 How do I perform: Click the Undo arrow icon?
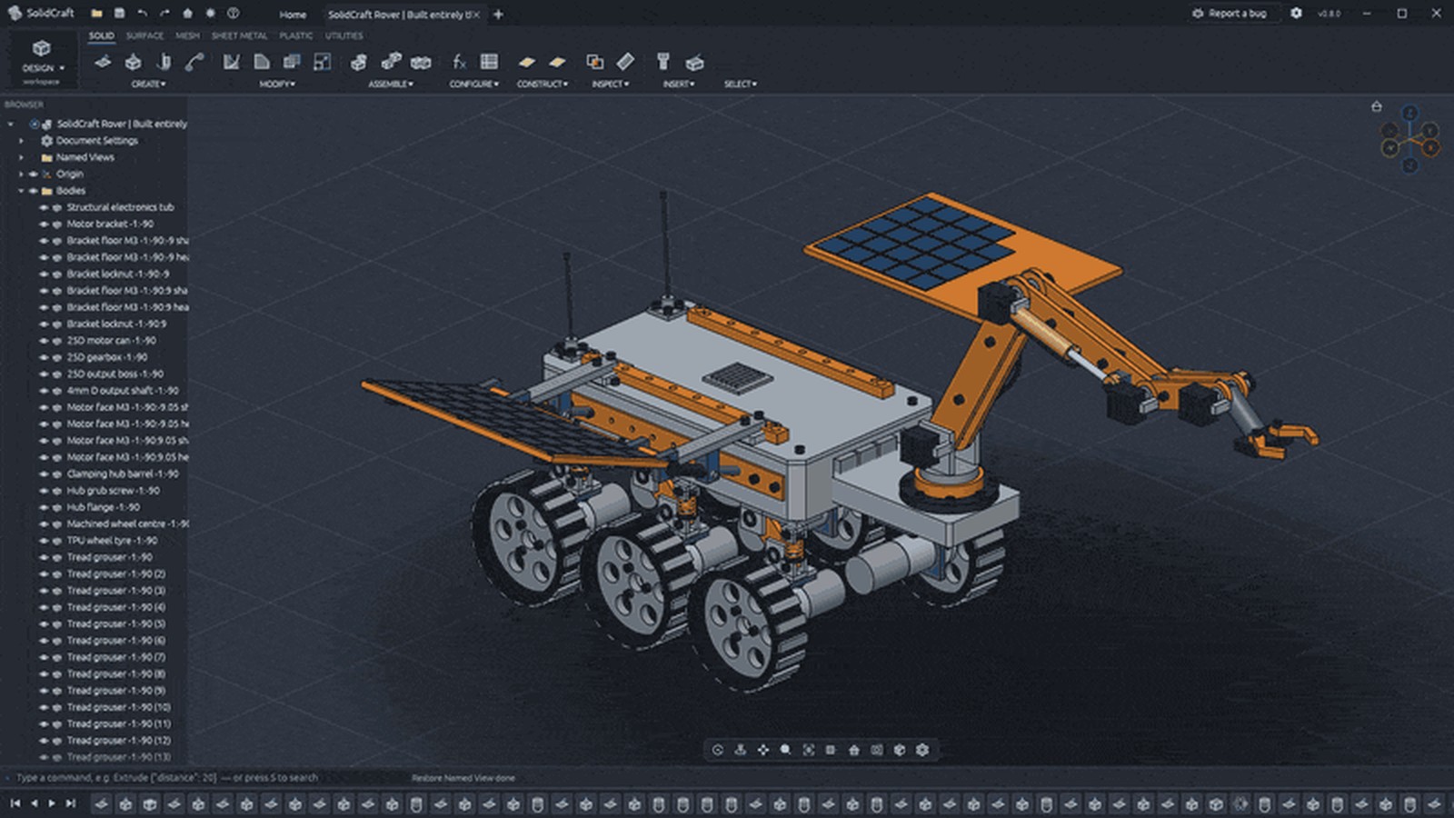pos(142,14)
